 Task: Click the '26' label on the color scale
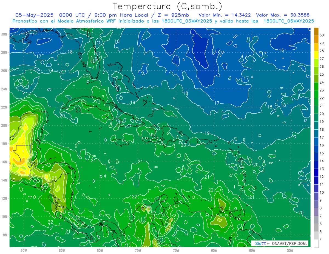(322, 67)
